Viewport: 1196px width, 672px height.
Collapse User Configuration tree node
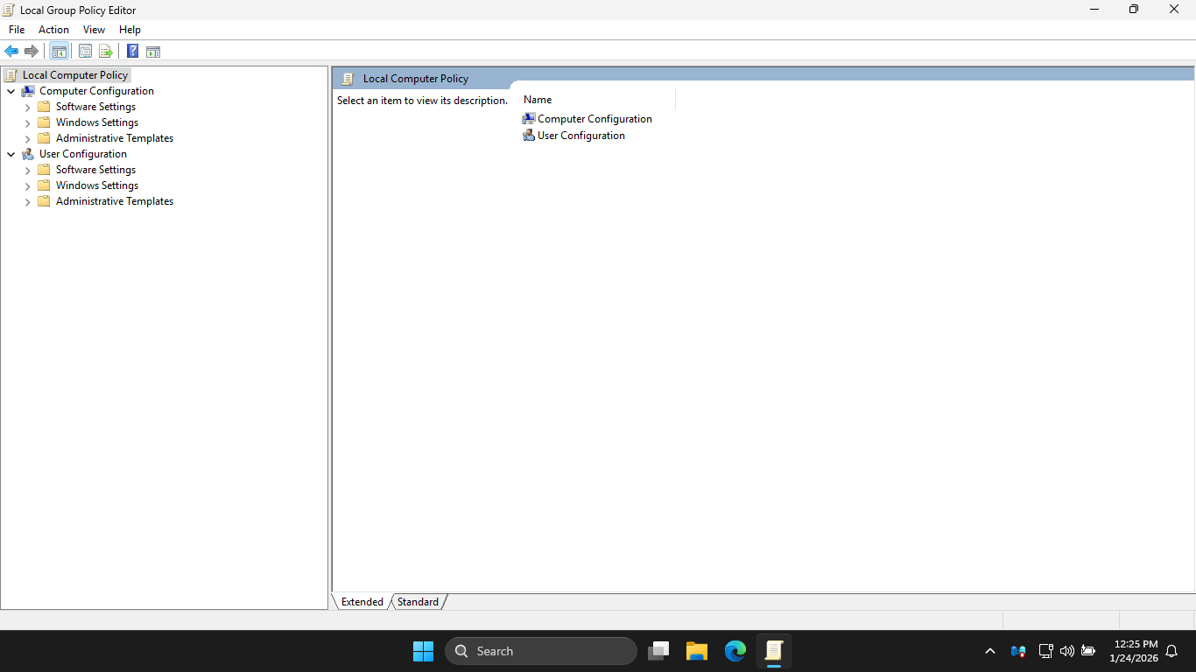[x=11, y=154]
